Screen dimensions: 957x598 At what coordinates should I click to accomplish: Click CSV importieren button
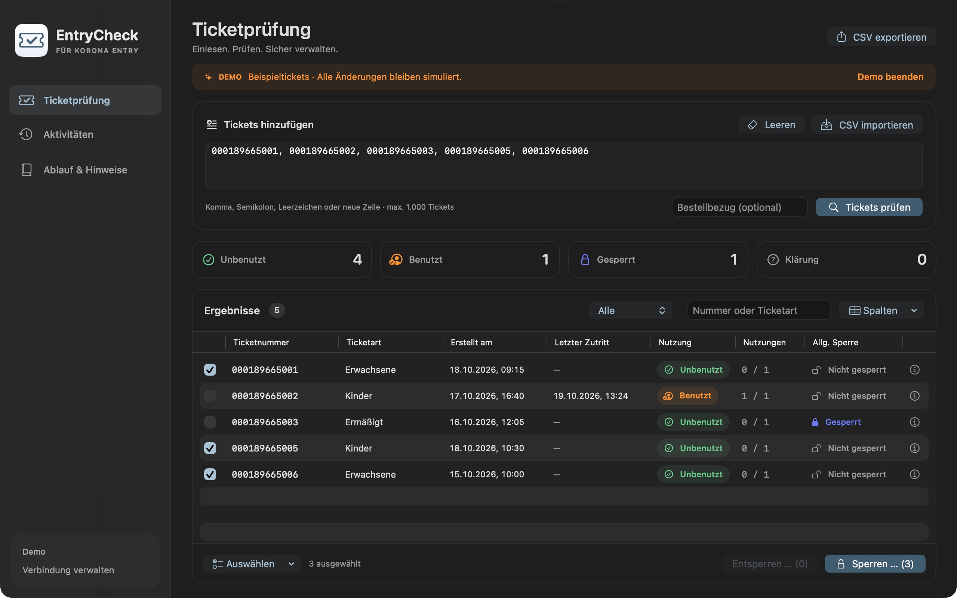point(867,124)
